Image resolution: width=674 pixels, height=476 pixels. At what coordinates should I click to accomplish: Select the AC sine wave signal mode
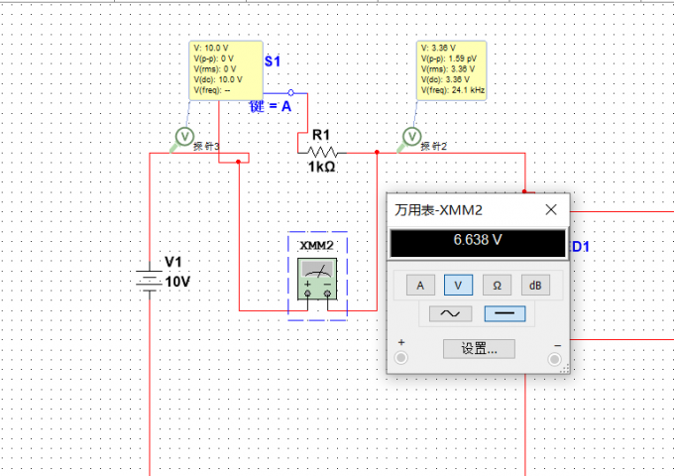(450, 313)
